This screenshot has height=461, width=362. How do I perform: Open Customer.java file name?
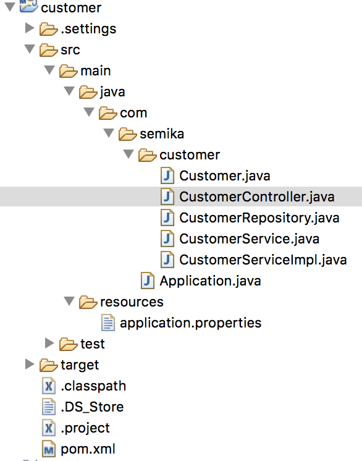225,176
